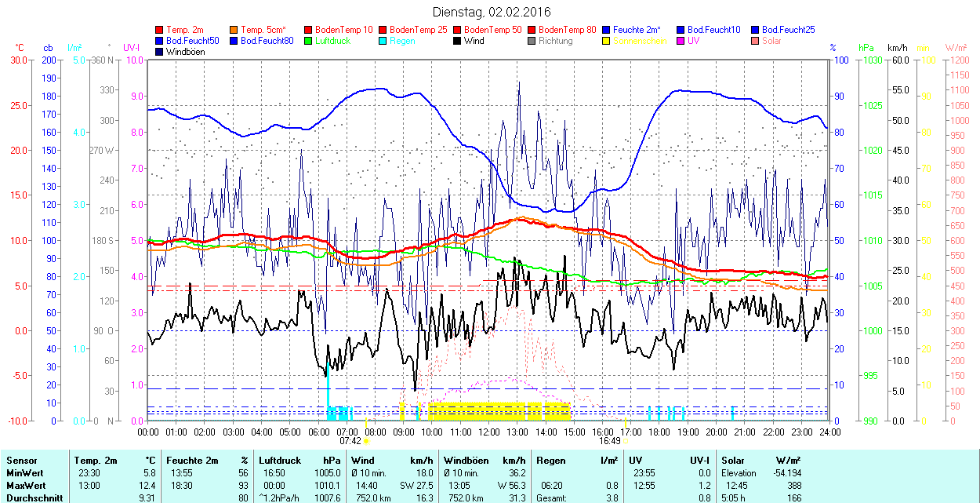Click the MaxWert row label
Viewport: 980px width, 503px height.
coord(26,486)
